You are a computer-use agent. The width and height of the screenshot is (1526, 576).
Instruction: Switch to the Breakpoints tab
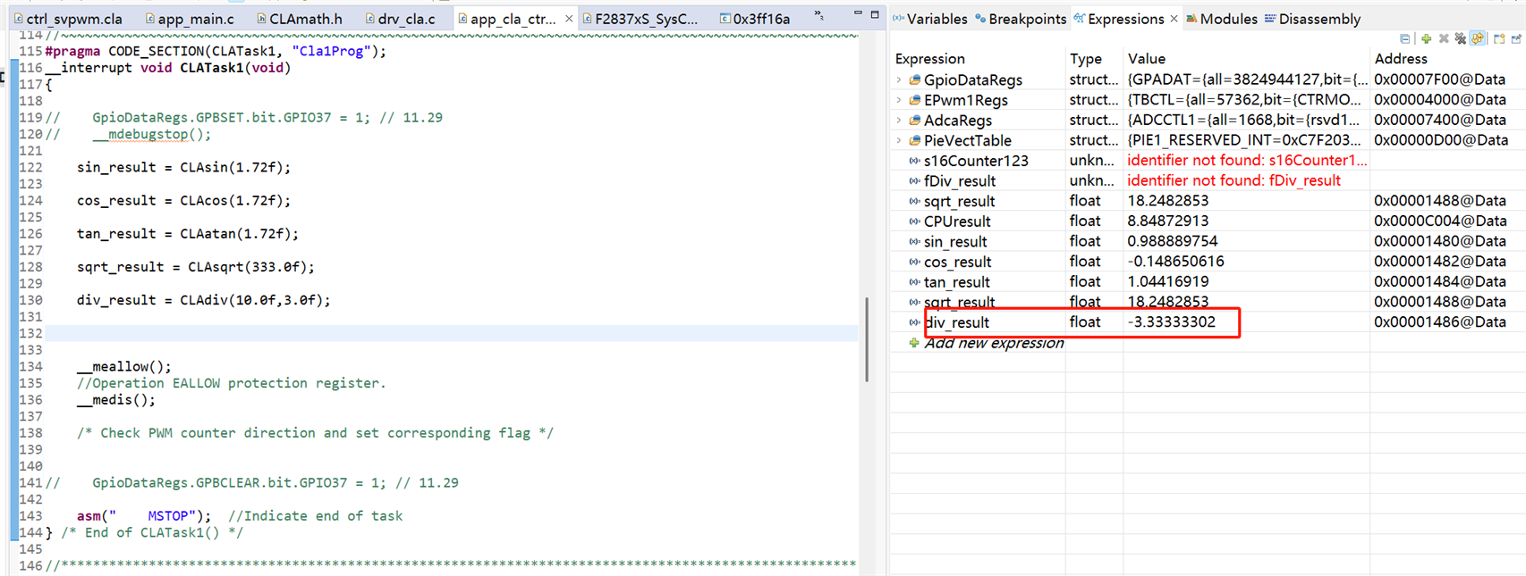(1021, 19)
